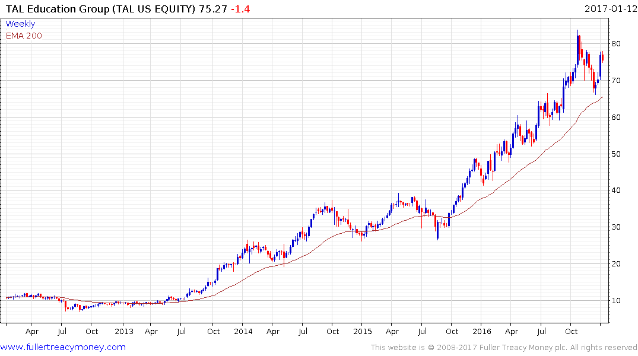The height and width of the screenshot is (356, 638).
Task: Click the x-axis label 2013
Action: coord(123,331)
